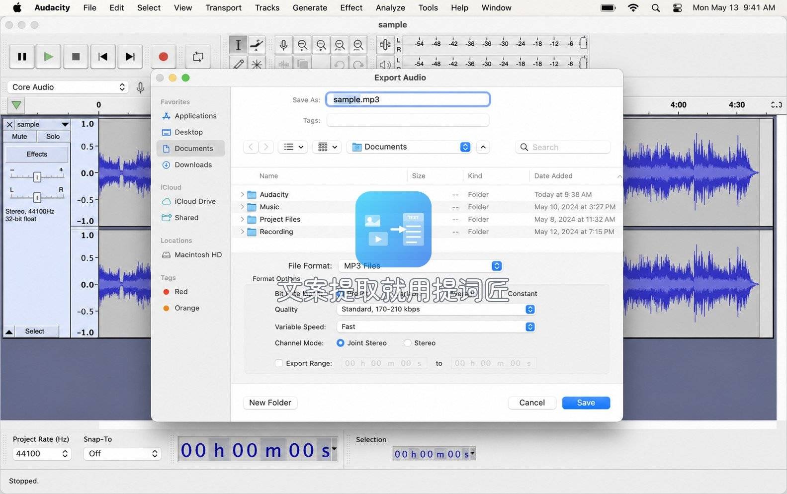This screenshot has height=494, width=787.
Task: Open the File menu
Action: (90, 7)
